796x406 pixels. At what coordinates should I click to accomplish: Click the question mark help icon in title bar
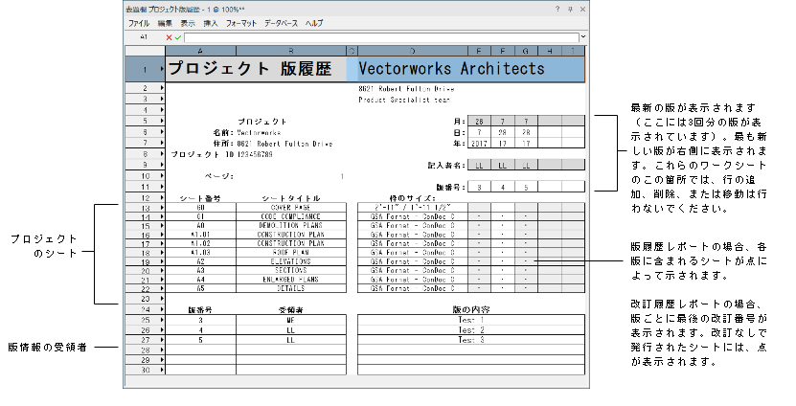(x=557, y=10)
